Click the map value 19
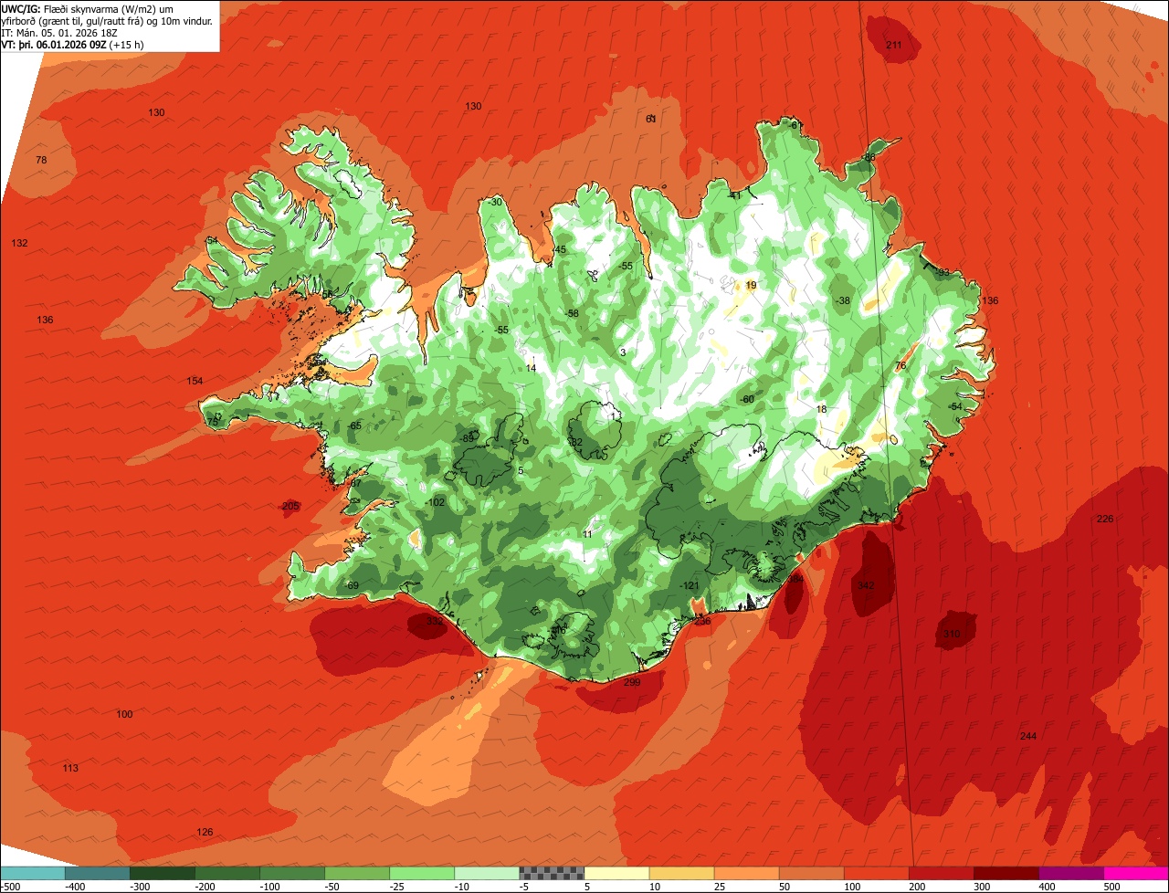Screen dimensions: 1169x893 (x=751, y=285)
